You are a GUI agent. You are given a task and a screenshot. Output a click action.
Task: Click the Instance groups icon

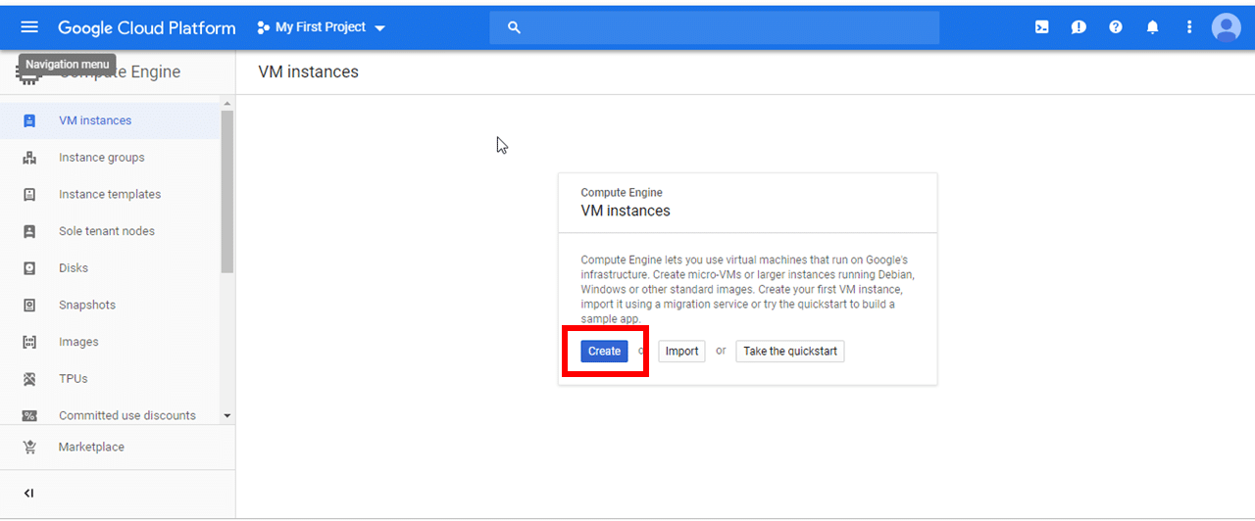[29, 158]
